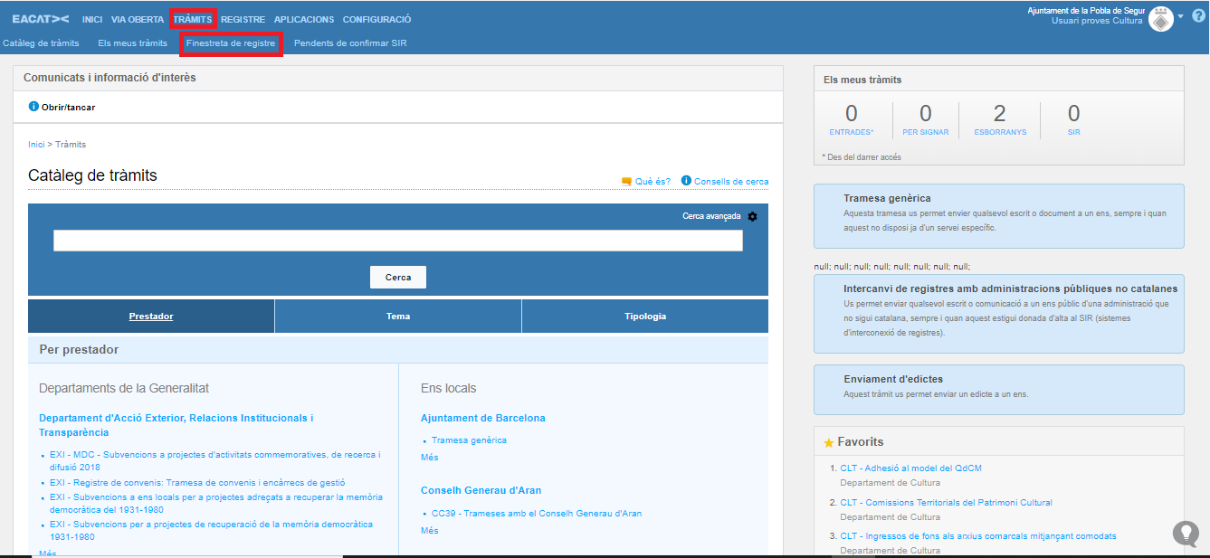Switch to the Tema tab

tap(398, 317)
